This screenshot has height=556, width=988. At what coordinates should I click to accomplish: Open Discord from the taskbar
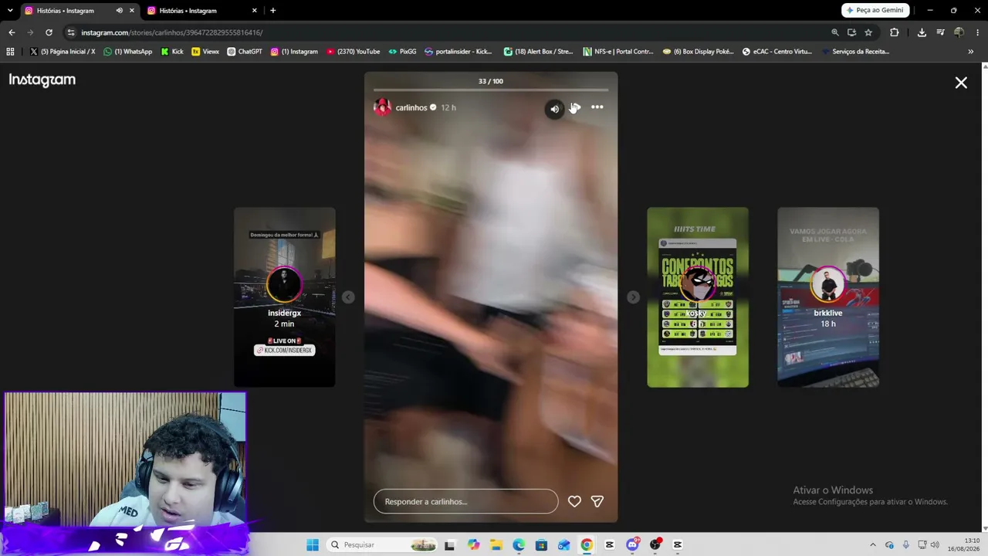coord(632,545)
